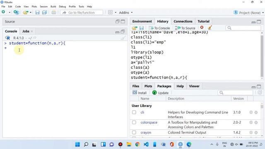
Task: Open the Help menu
Action: click(89, 7)
